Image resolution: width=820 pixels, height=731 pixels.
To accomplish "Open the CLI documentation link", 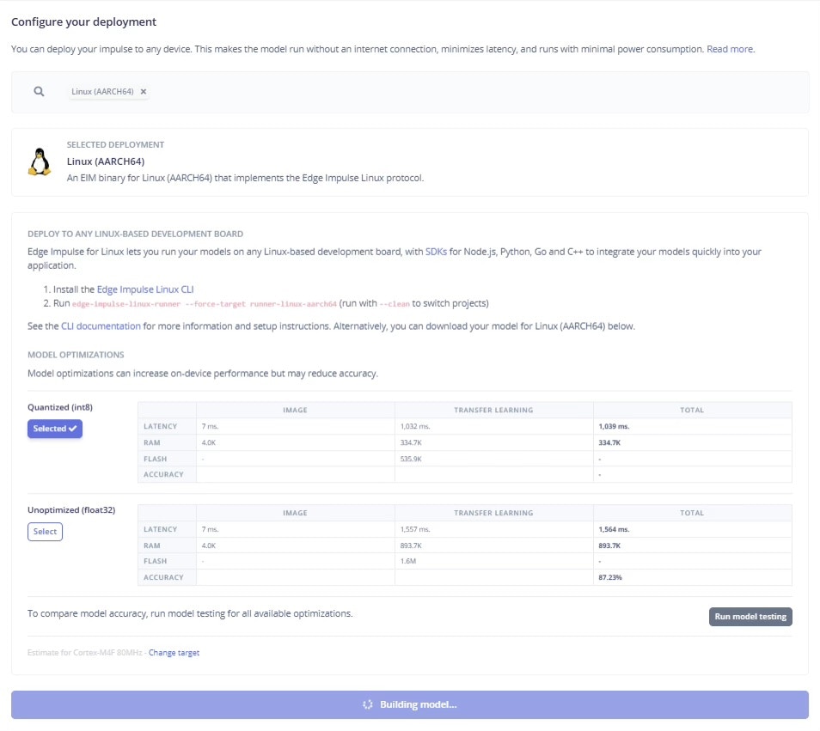I will coord(101,326).
